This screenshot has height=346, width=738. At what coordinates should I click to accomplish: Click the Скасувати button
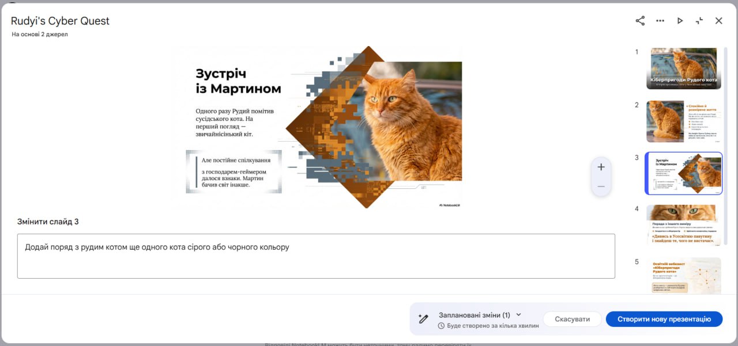coord(572,319)
